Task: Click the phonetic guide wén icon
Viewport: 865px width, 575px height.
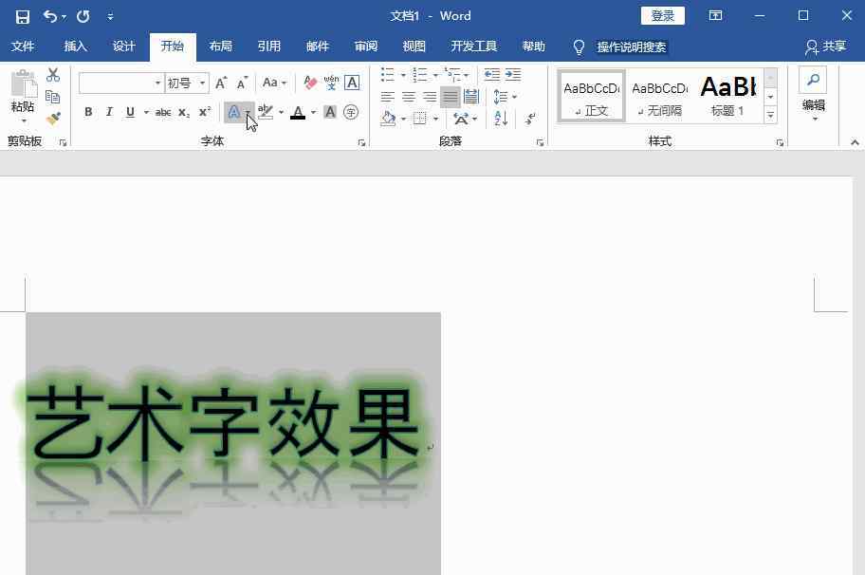Action: pos(331,83)
